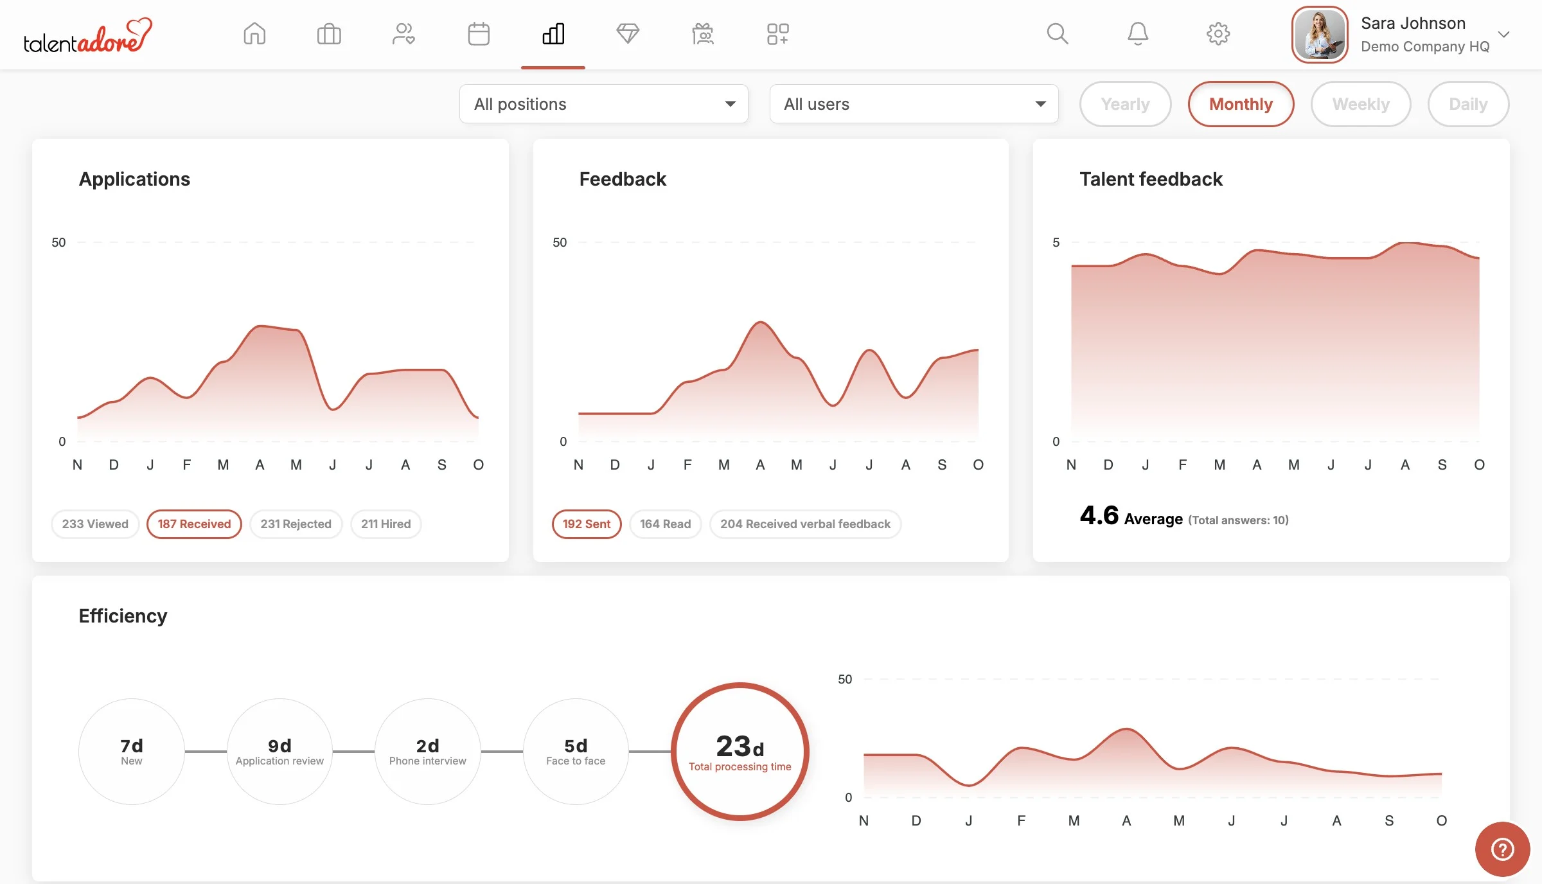
Task: Expand the All positions dropdown
Action: click(x=604, y=104)
